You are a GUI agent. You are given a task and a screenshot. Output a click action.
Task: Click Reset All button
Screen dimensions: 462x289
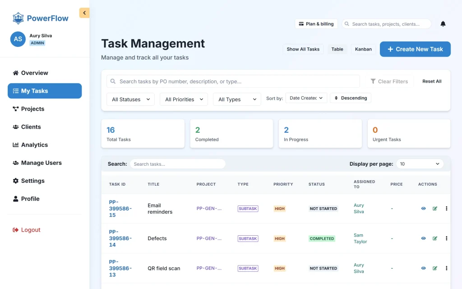(432, 81)
